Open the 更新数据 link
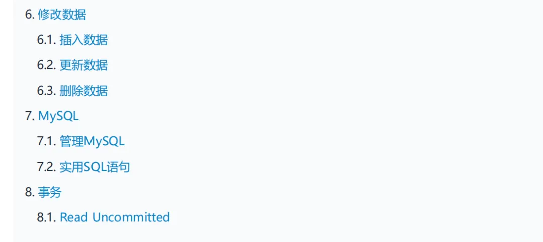 (83, 65)
